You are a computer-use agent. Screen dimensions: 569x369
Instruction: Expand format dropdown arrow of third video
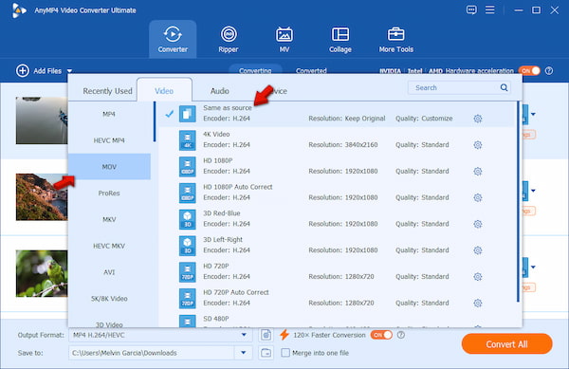[533, 268]
